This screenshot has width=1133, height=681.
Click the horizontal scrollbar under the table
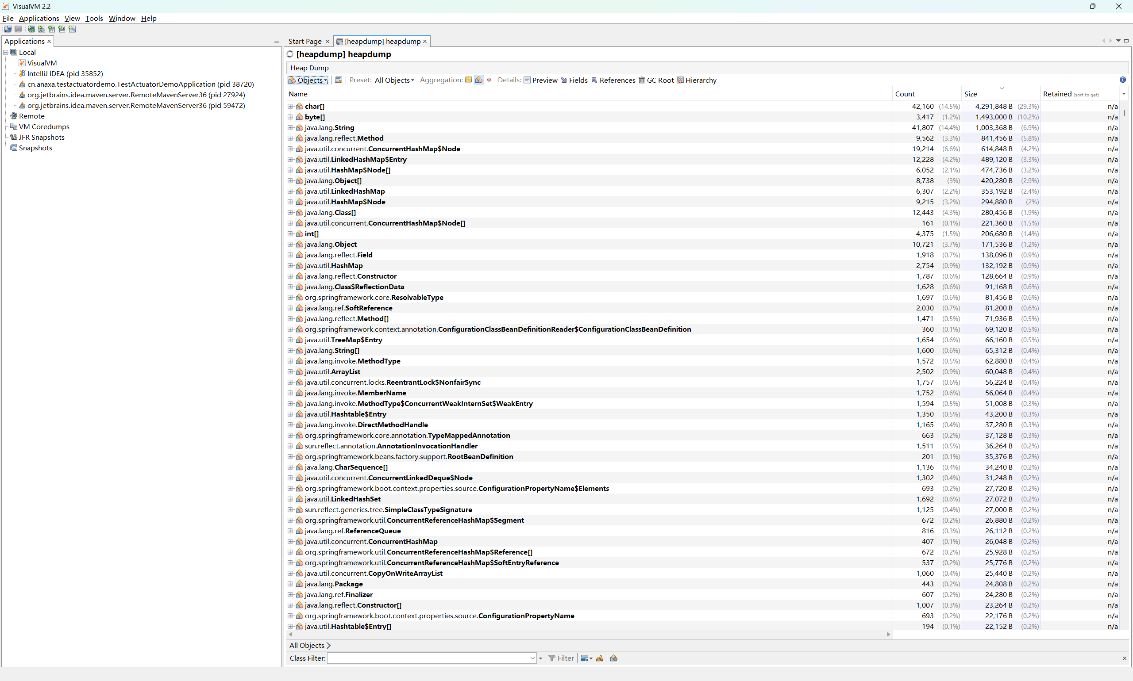point(589,634)
